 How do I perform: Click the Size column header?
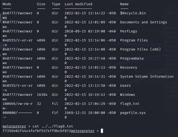pos(41,4)
